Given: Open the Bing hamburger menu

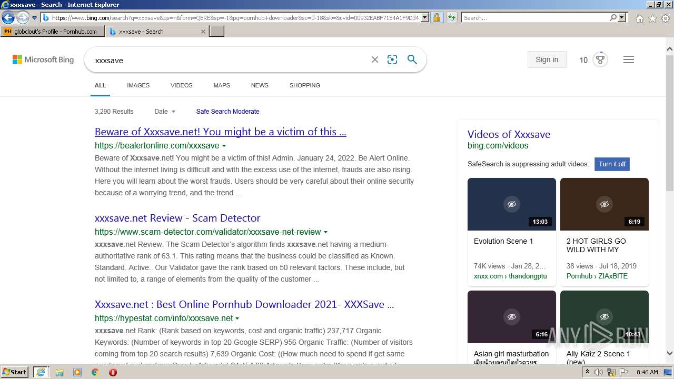Looking at the screenshot, I should (x=629, y=59).
